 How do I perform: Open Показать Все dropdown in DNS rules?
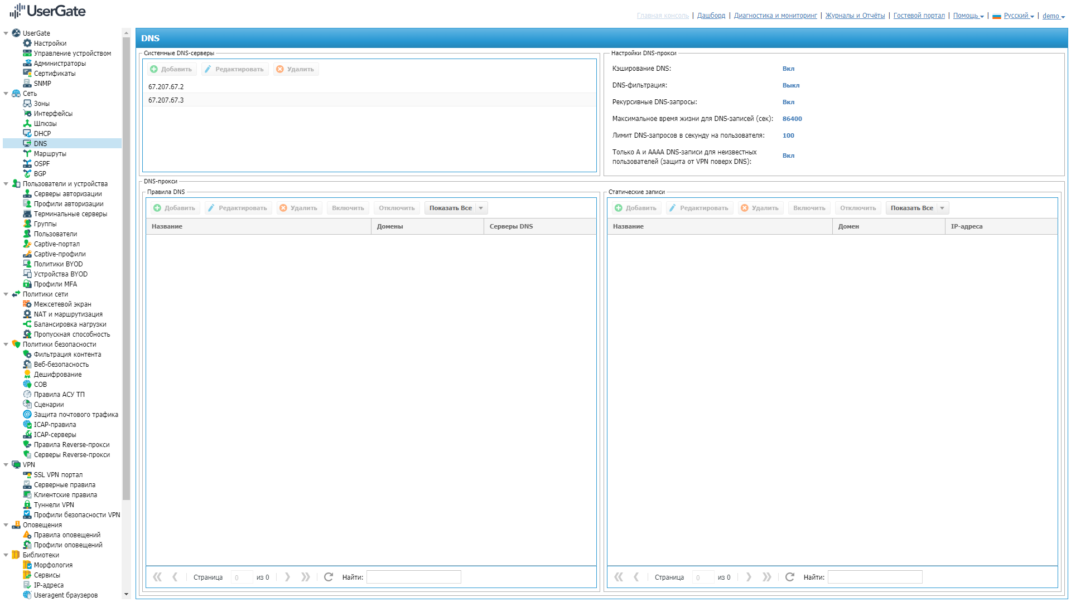(x=481, y=208)
